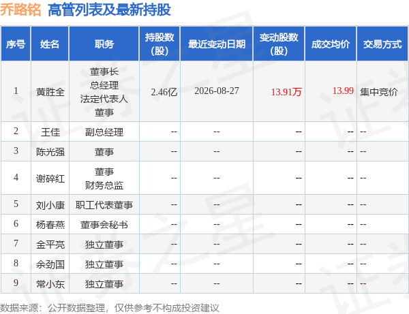Click the red 13.99 average price

pos(343,91)
